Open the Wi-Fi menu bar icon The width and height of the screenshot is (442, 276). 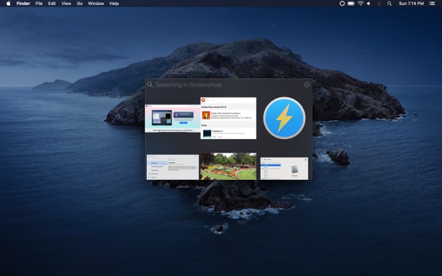[x=361, y=4]
